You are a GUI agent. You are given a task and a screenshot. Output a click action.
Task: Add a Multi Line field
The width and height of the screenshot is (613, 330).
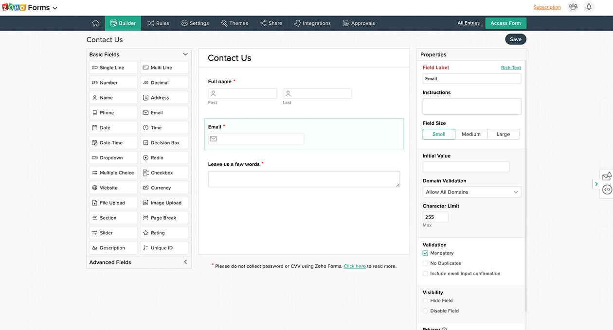point(164,68)
